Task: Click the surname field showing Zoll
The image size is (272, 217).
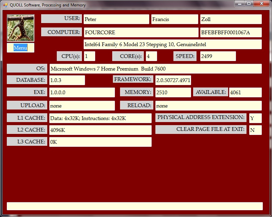Action: [x=231, y=19]
